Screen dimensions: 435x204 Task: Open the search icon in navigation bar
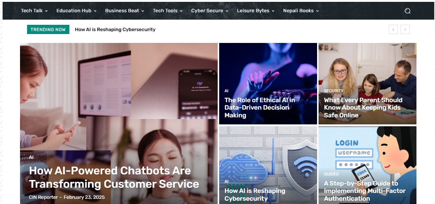(x=407, y=11)
